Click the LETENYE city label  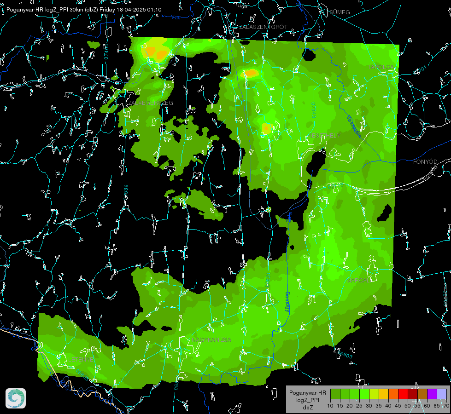coord(81,360)
